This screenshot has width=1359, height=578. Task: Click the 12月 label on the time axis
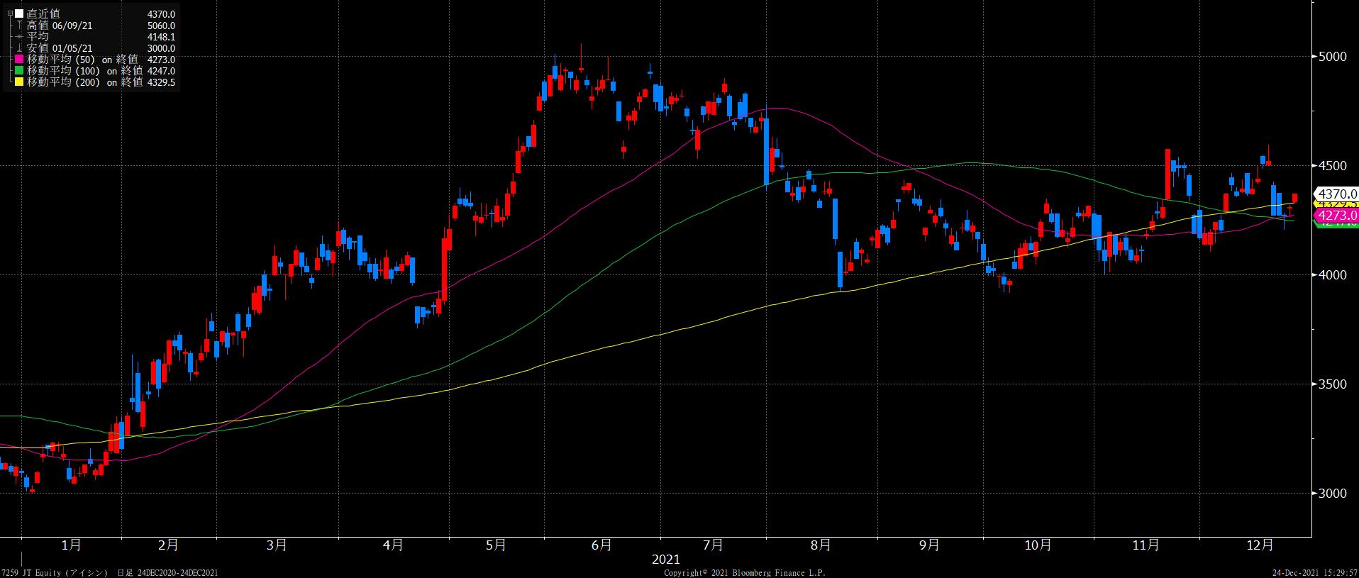pos(1259,545)
